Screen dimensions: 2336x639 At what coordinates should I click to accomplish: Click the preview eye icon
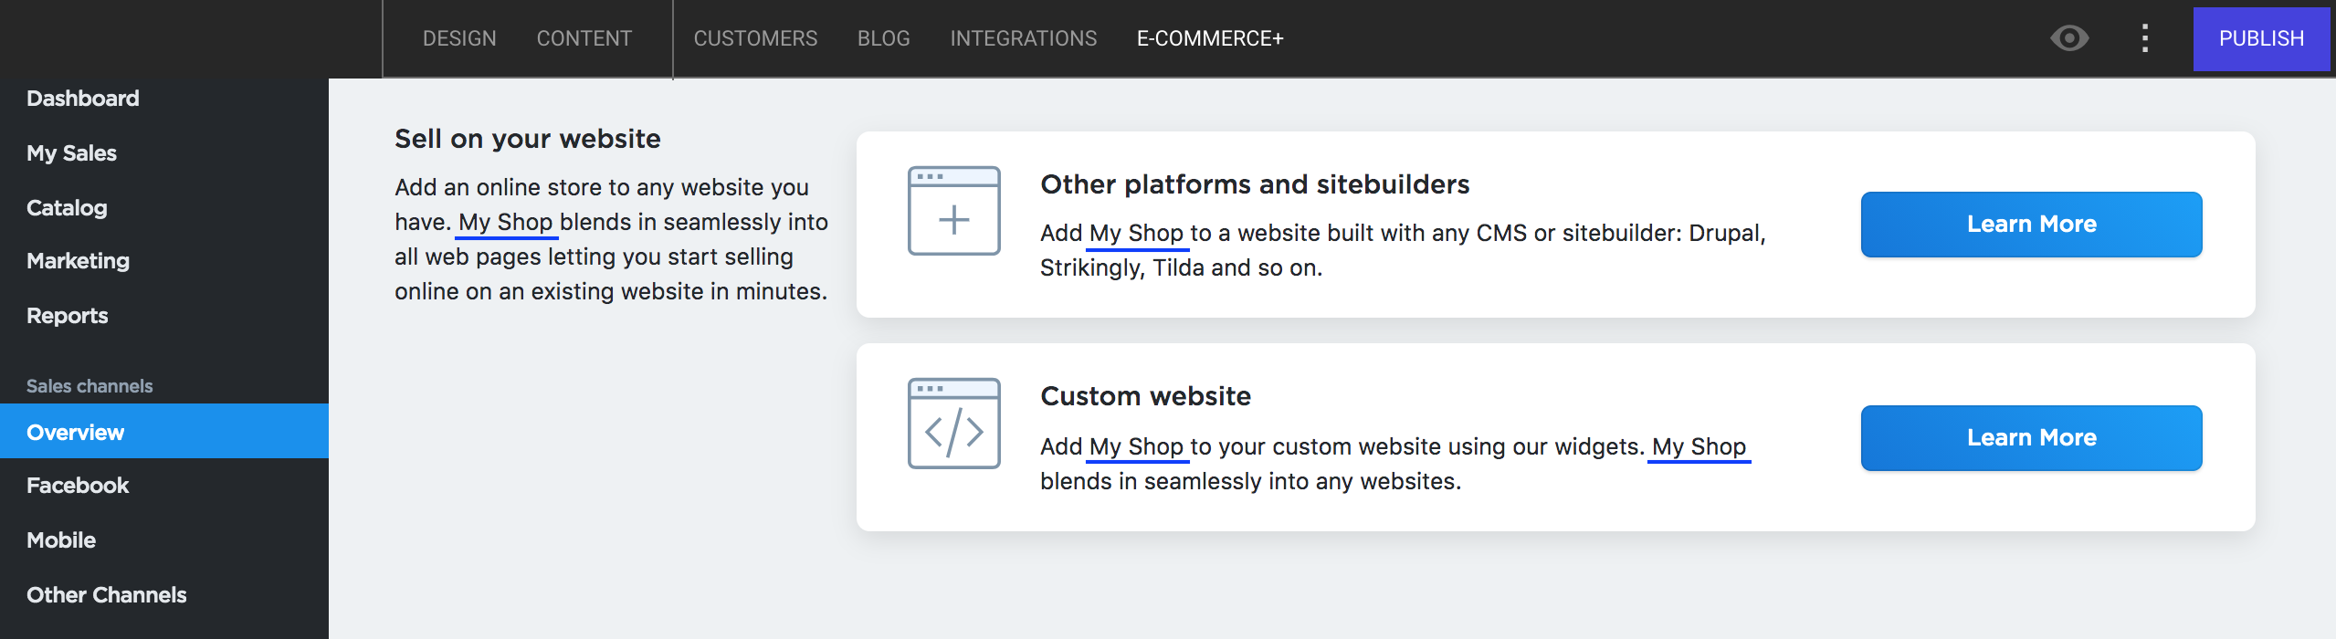[2069, 38]
